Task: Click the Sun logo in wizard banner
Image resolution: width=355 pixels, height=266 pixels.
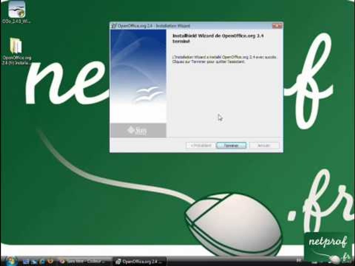Action: (x=137, y=130)
